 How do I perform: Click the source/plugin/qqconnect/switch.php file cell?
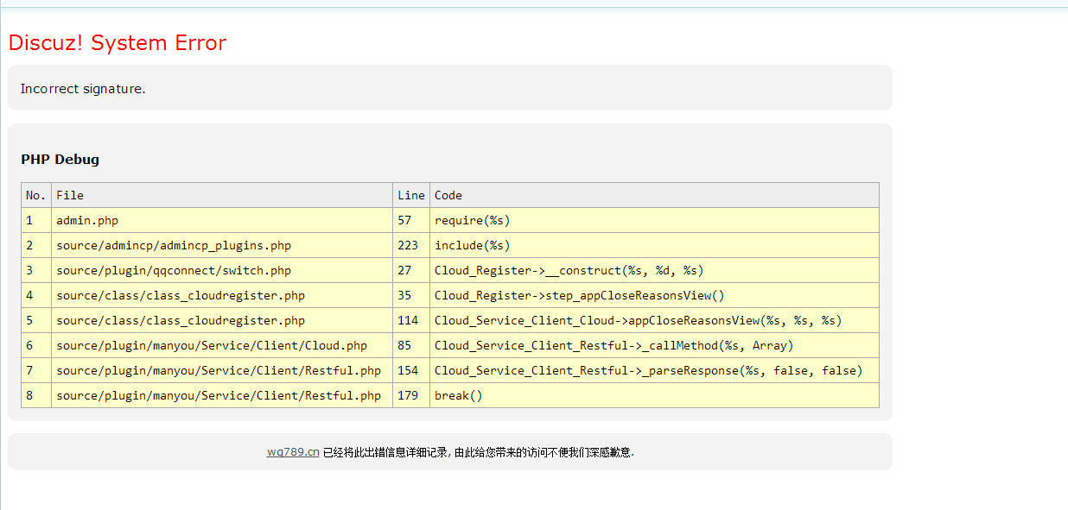coord(222,270)
